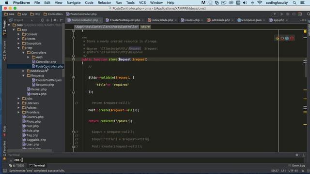The image size is (310, 174).
Task: Close the app.php editor tab
Action: (287, 20)
